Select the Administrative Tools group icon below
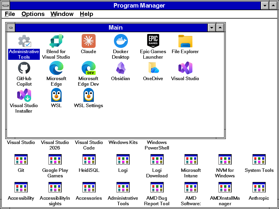The image size is (279, 209). pyautogui.click(x=123, y=187)
